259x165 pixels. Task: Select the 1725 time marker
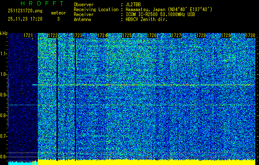point(127,36)
